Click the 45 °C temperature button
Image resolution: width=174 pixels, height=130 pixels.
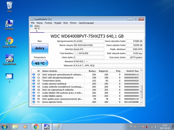coord(40,63)
